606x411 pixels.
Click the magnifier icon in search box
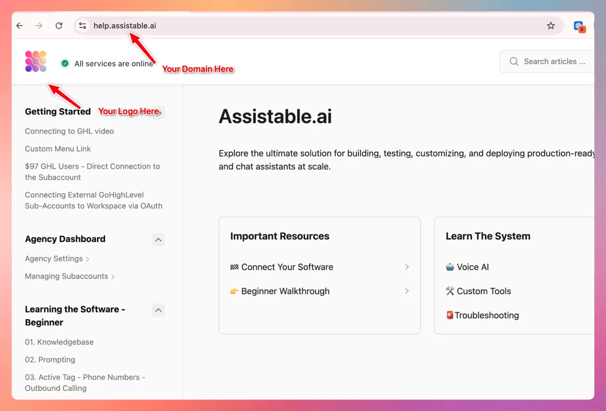click(514, 62)
